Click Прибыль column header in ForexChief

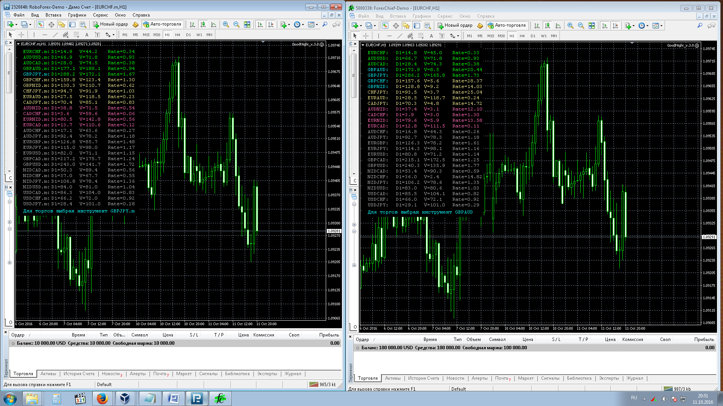704,339
